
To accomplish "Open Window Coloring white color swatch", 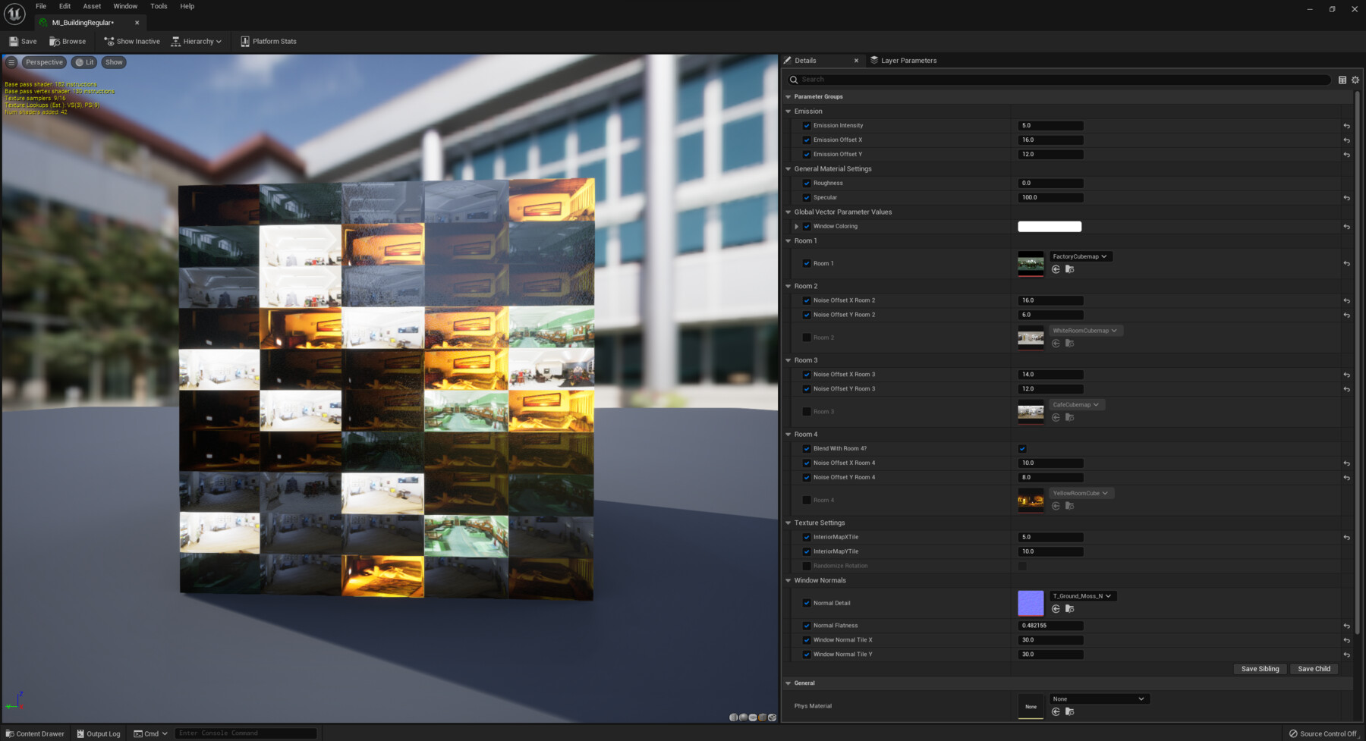I will coord(1050,227).
